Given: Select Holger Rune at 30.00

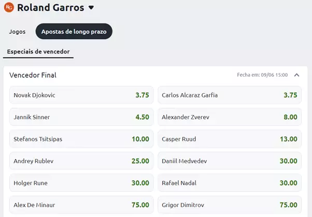Looking at the screenshot, I should (x=81, y=183).
